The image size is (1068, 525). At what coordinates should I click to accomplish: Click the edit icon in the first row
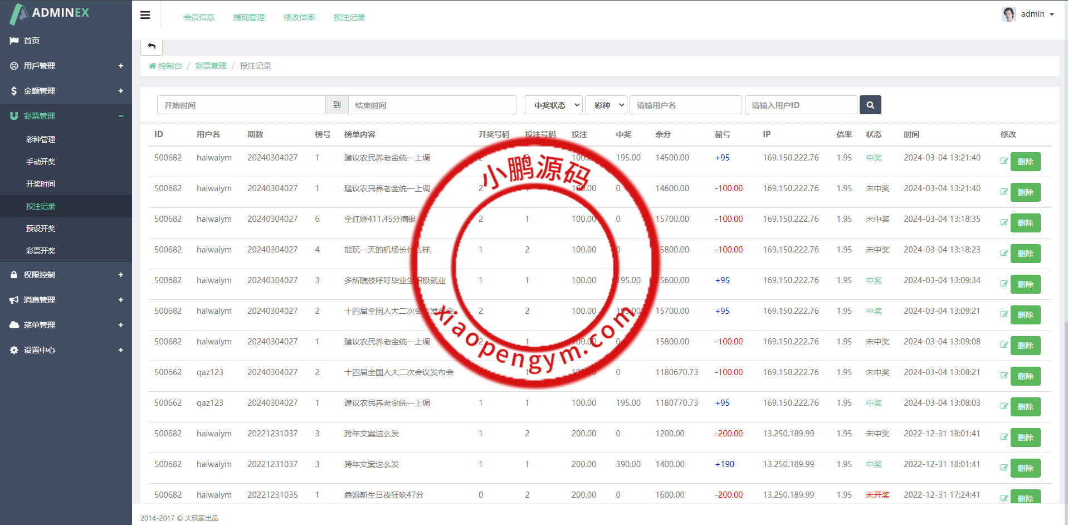click(x=1004, y=161)
